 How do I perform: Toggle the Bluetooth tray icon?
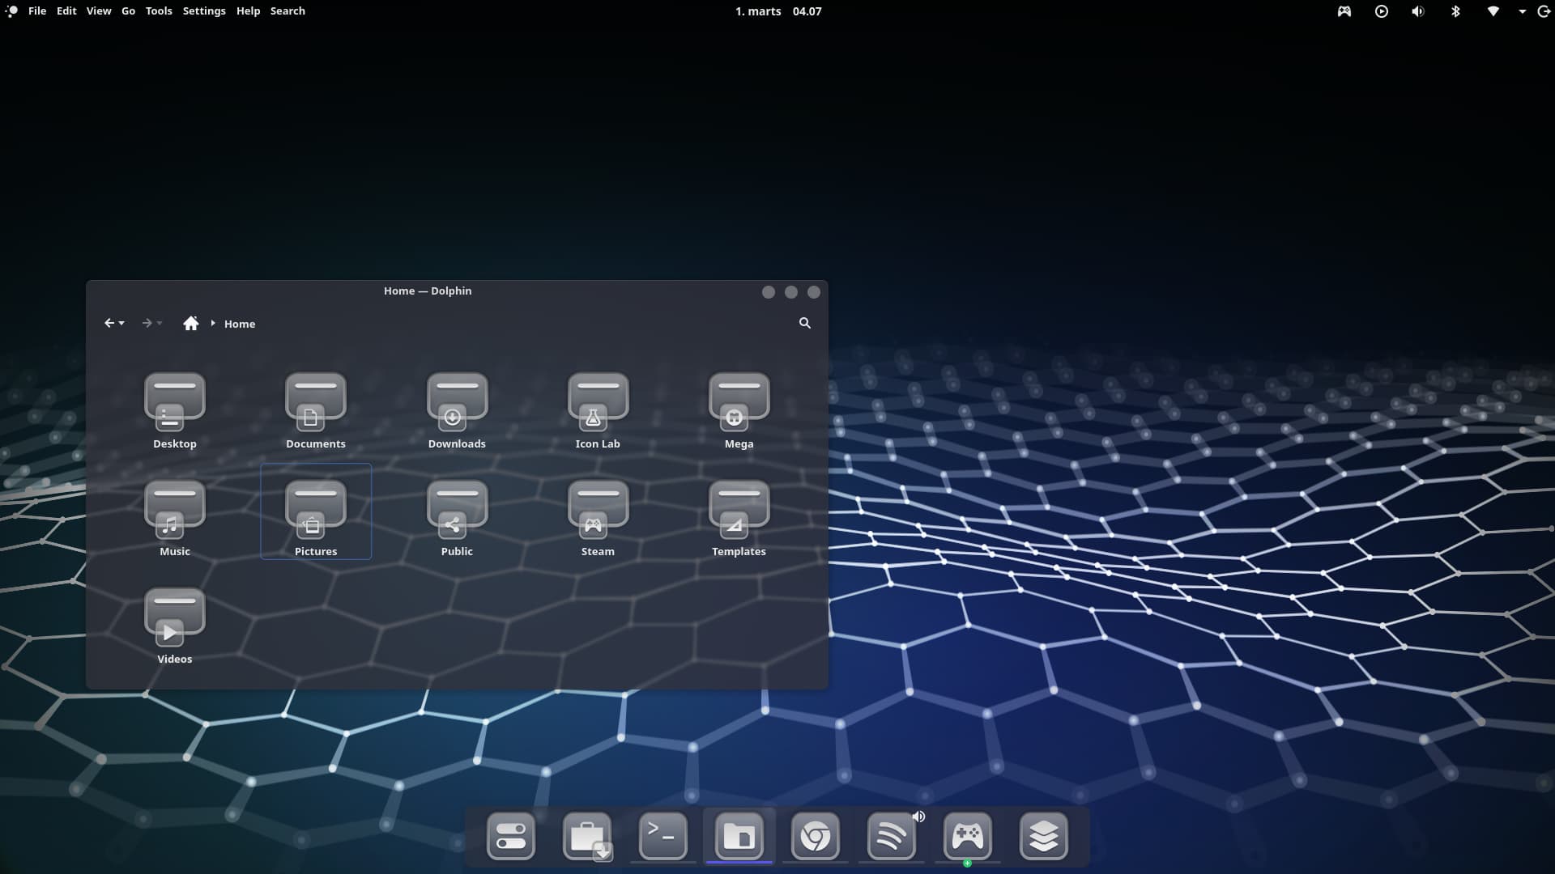pyautogui.click(x=1455, y=11)
